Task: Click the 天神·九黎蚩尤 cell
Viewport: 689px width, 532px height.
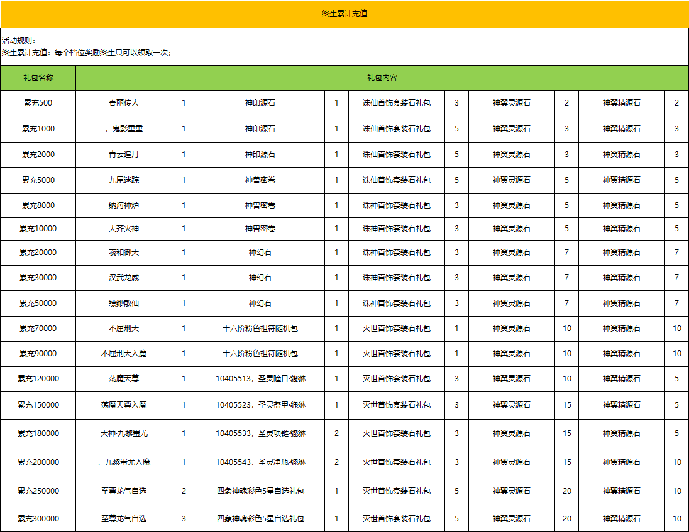Action: click(124, 433)
